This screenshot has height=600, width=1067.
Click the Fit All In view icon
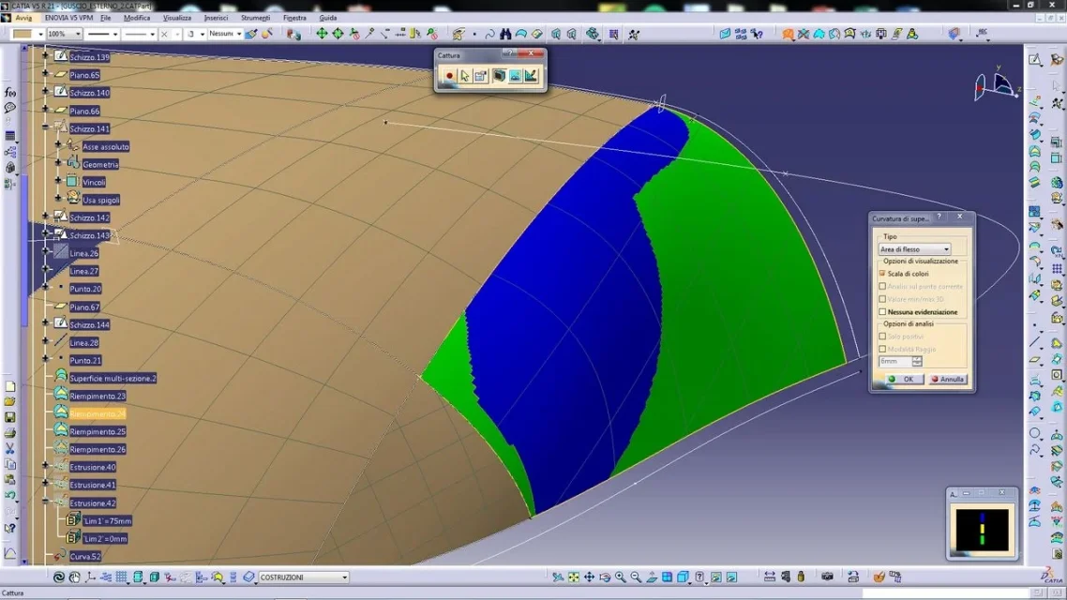pyautogui.click(x=574, y=577)
